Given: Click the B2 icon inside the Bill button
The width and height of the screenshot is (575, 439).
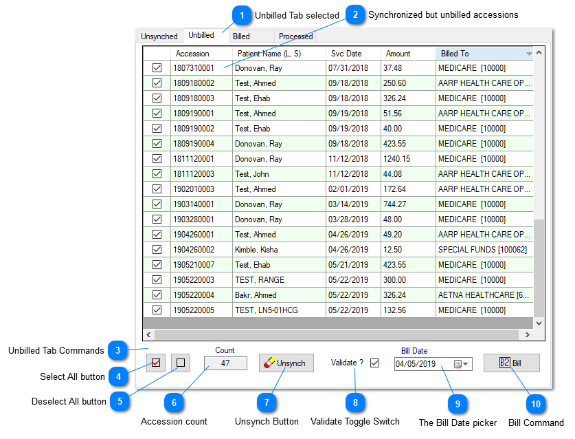Looking at the screenshot, I should (x=505, y=363).
